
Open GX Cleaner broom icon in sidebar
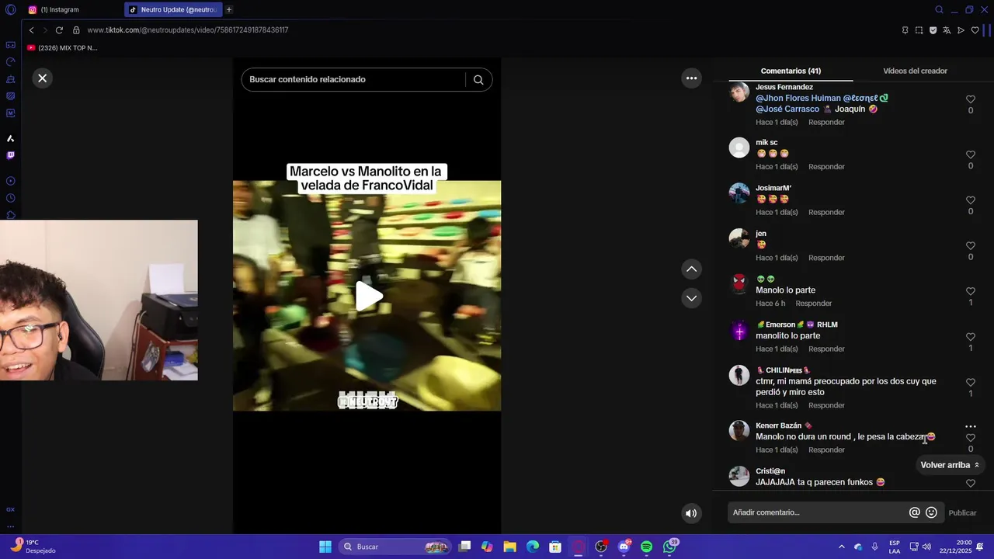(10, 79)
